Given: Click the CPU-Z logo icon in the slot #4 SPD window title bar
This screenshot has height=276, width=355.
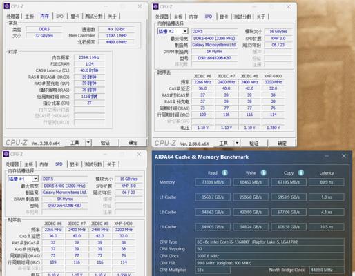Looking at the screenshot, I should coord(6,154).
